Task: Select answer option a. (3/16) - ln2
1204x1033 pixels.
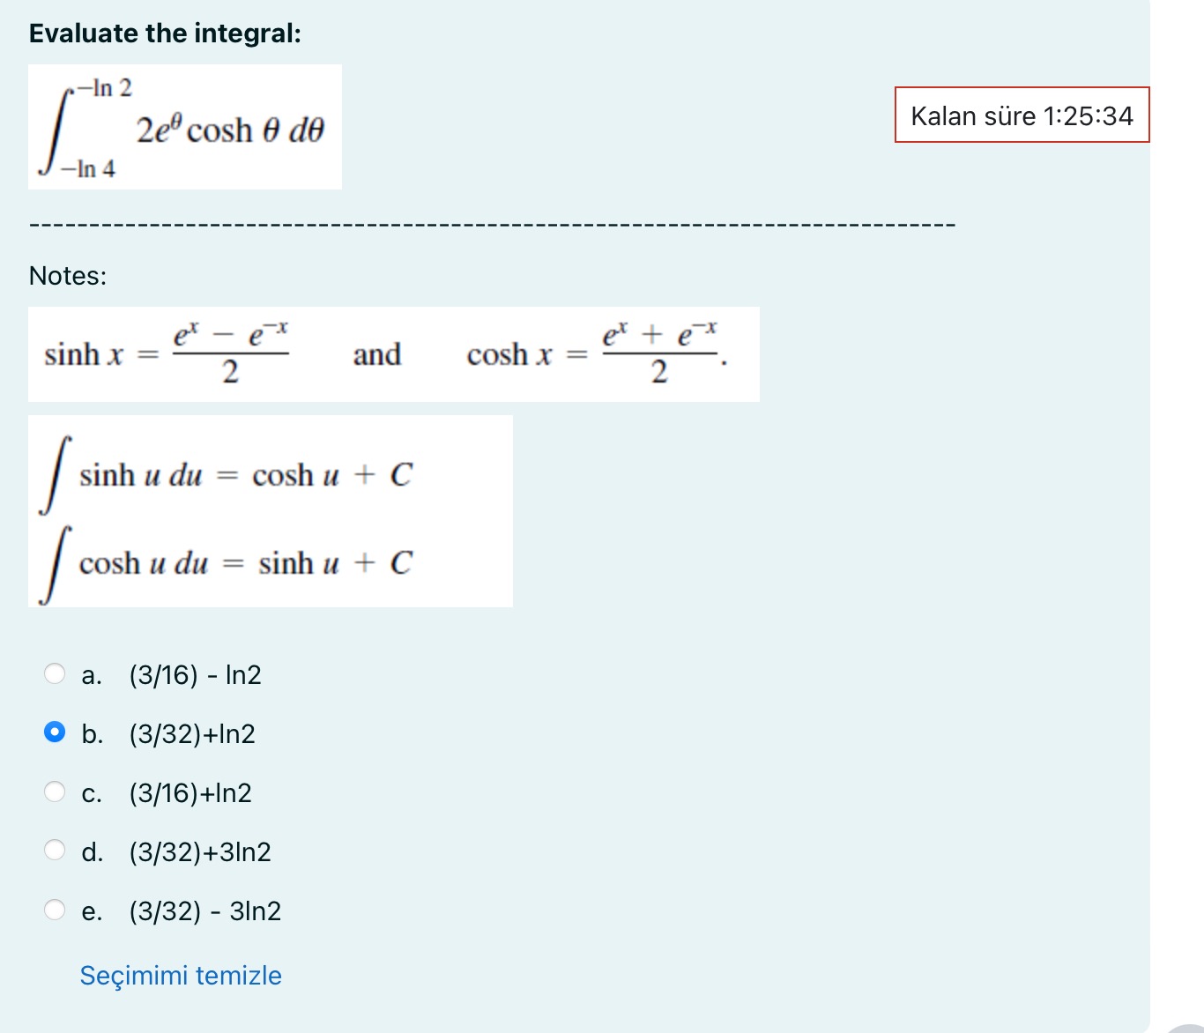Action: 56,673
